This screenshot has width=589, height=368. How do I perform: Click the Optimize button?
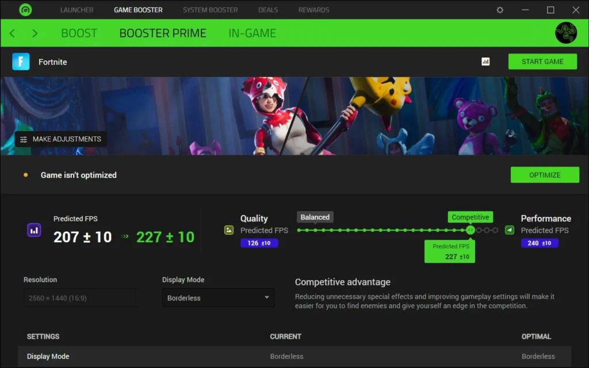pos(545,175)
